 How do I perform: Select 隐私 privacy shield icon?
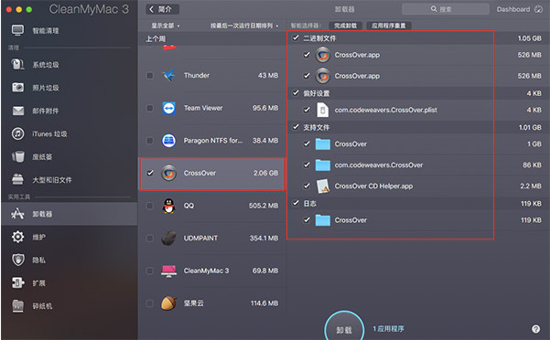[x=18, y=260]
